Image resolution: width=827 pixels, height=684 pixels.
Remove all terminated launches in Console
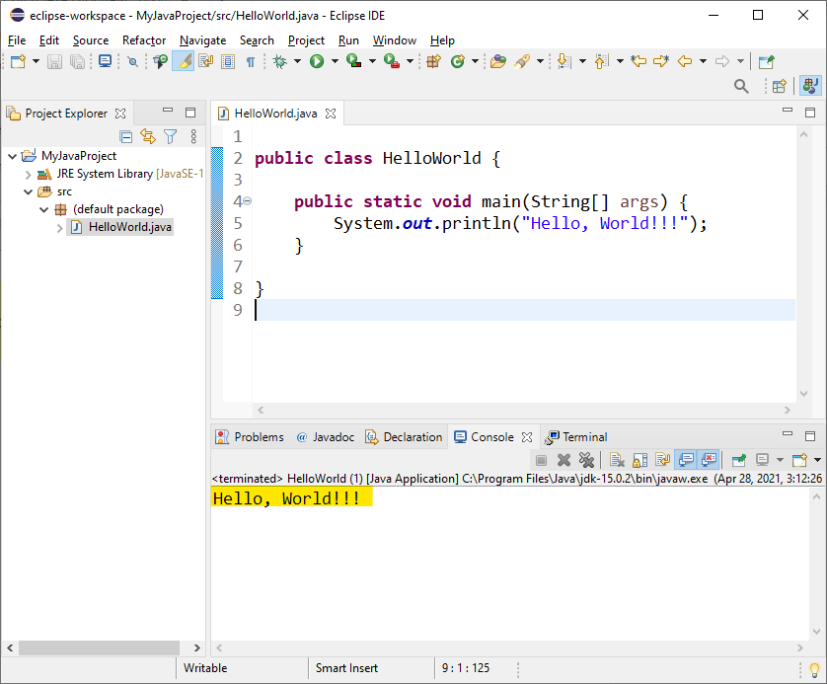587,460
